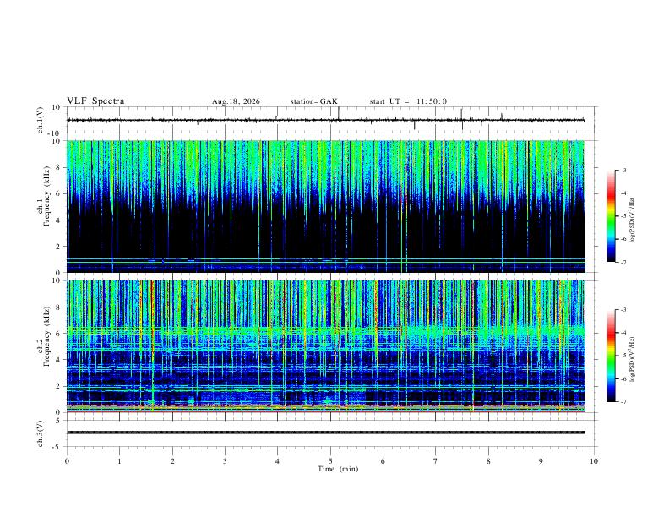669x517 pixels.
Task: Click the -3 label on top color scale
Action: [623, 170]
